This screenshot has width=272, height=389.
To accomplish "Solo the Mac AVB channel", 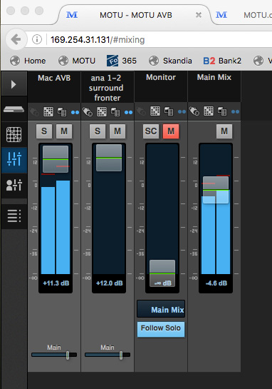I will click(44, 131).
